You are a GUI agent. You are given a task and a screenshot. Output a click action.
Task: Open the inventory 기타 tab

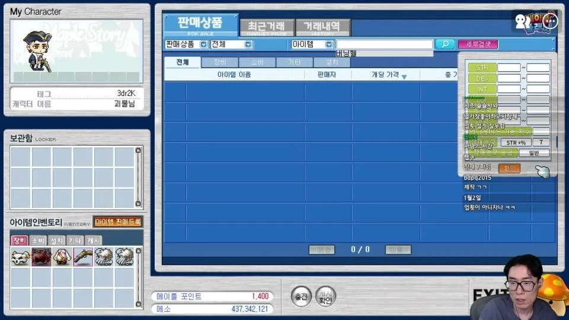75,241
